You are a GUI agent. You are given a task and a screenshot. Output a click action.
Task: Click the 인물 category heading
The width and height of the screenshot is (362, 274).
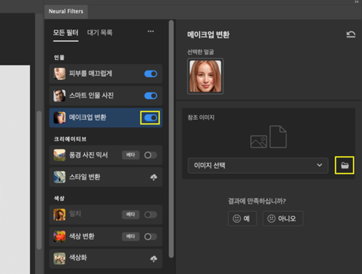[x=59, y=58]
